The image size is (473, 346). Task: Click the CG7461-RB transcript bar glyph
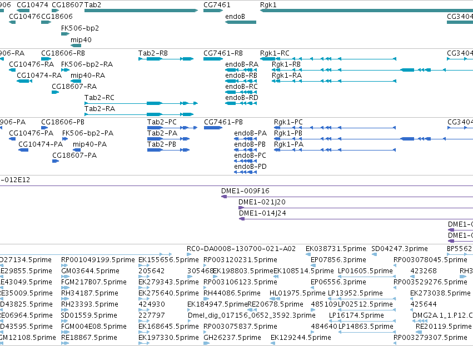tap(213, 59)
